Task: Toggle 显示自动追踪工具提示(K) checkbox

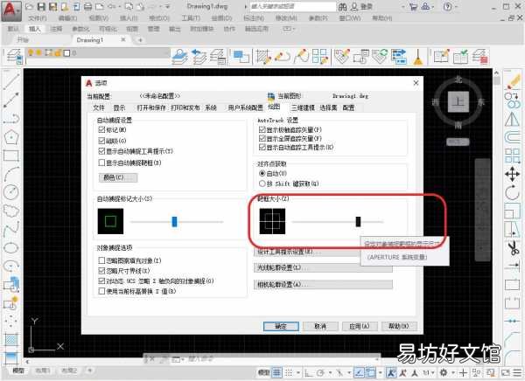Action: click(262, 147)
